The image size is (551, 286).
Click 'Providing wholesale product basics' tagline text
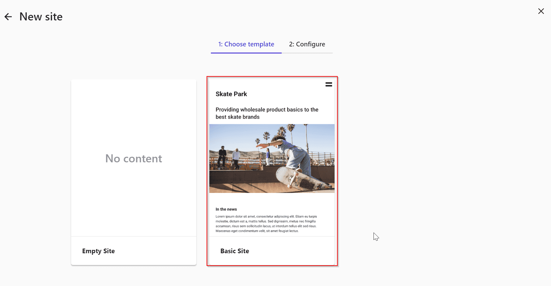point(267,113)
